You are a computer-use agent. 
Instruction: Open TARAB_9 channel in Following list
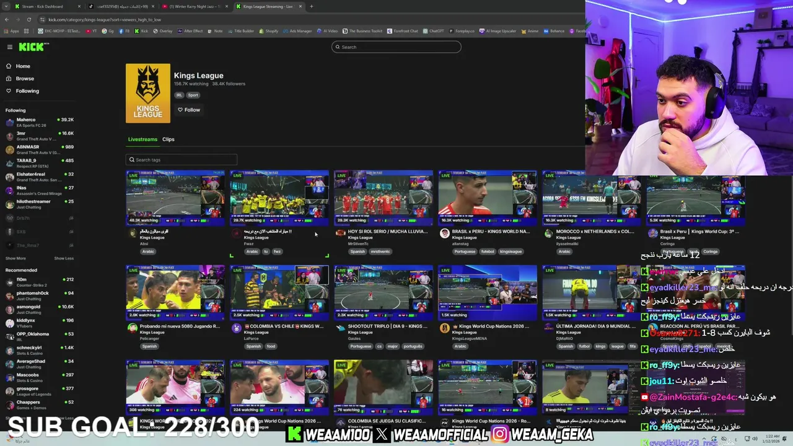pyautogui.click(x=38, y=163)
